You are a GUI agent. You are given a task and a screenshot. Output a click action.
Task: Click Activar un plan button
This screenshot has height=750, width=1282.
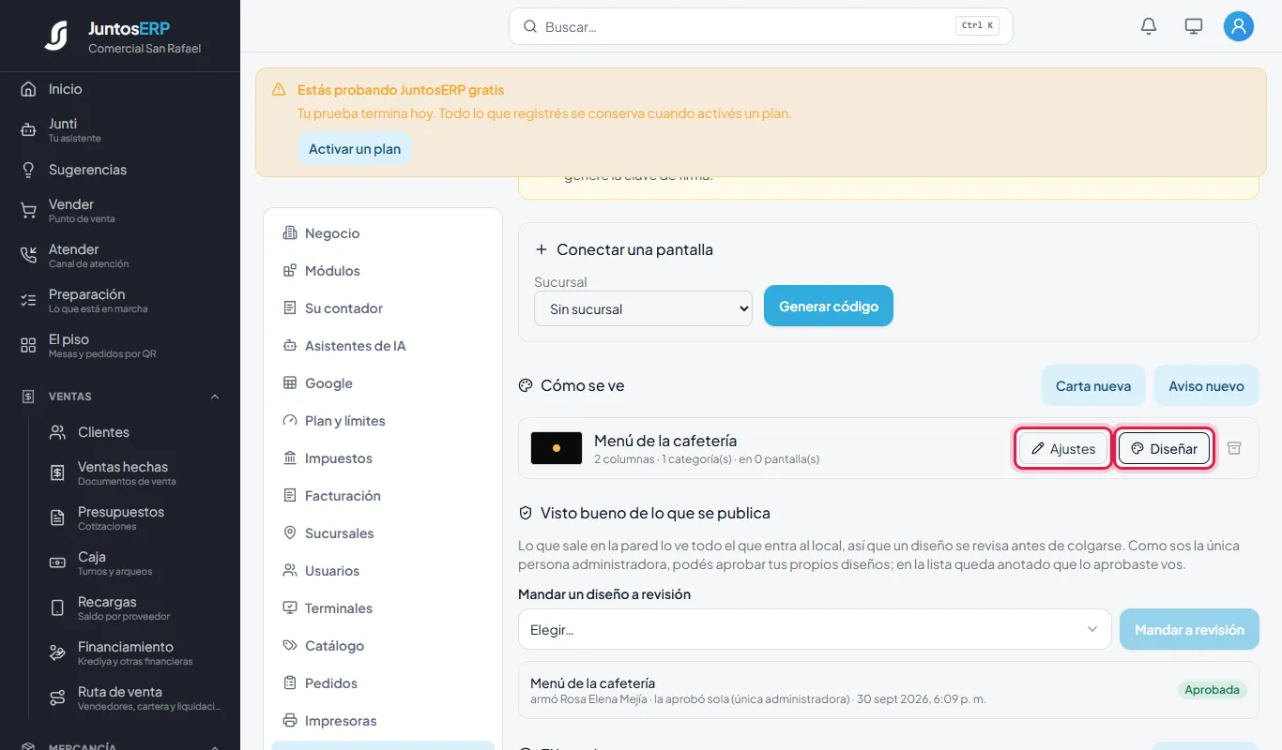pos(355,149)
